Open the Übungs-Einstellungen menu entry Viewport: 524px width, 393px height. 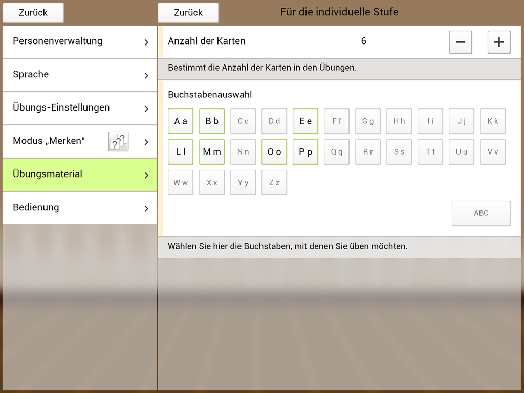coord(61,108)
